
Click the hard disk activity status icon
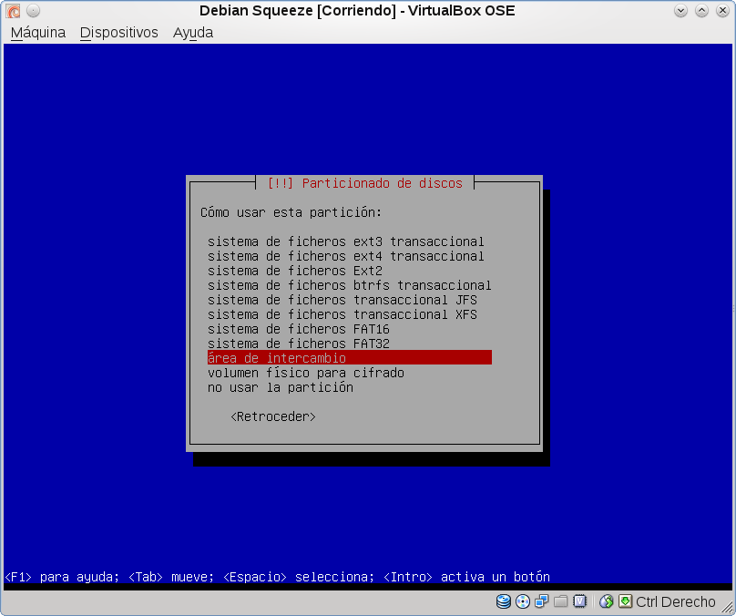tap(503, 601)
